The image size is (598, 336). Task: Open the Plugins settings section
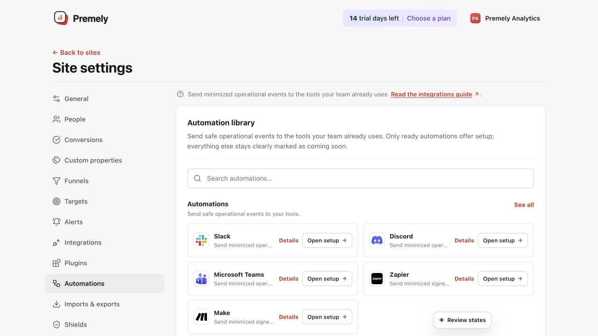click(105, 263)
